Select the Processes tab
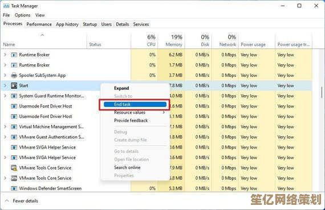Viewport: 325px width, 210px height. tap(13, 23)
